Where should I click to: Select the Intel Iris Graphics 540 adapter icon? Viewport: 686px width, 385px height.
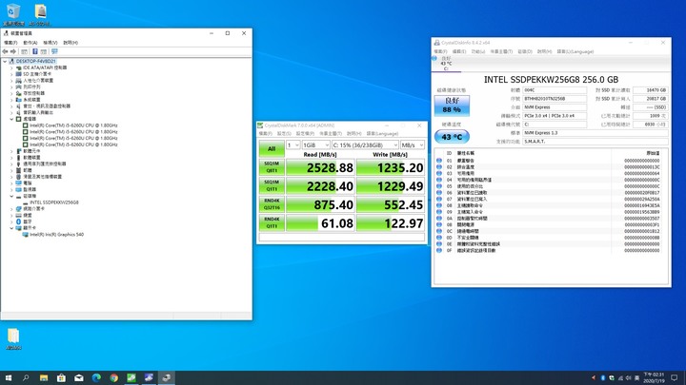point(26,235)
